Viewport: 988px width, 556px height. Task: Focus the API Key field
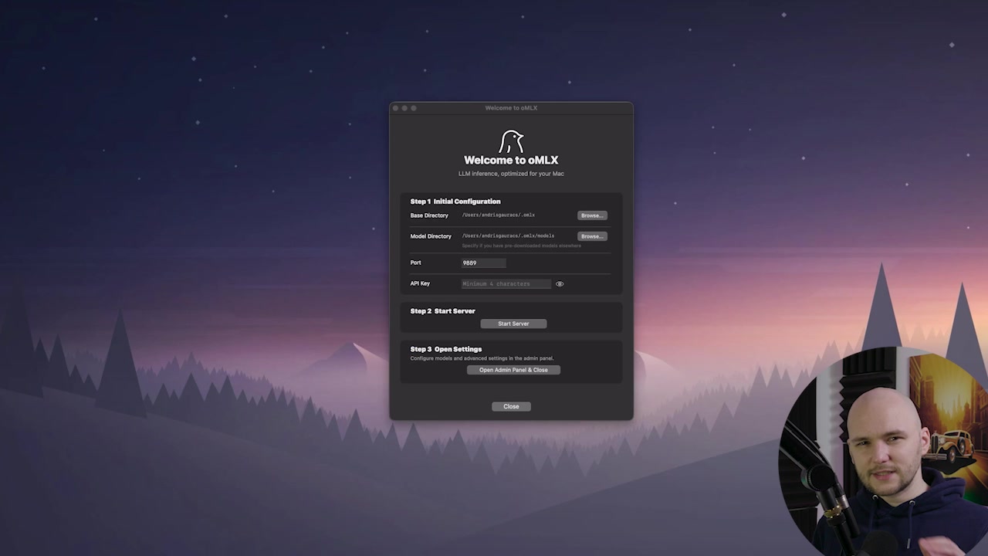click(506, 283)
